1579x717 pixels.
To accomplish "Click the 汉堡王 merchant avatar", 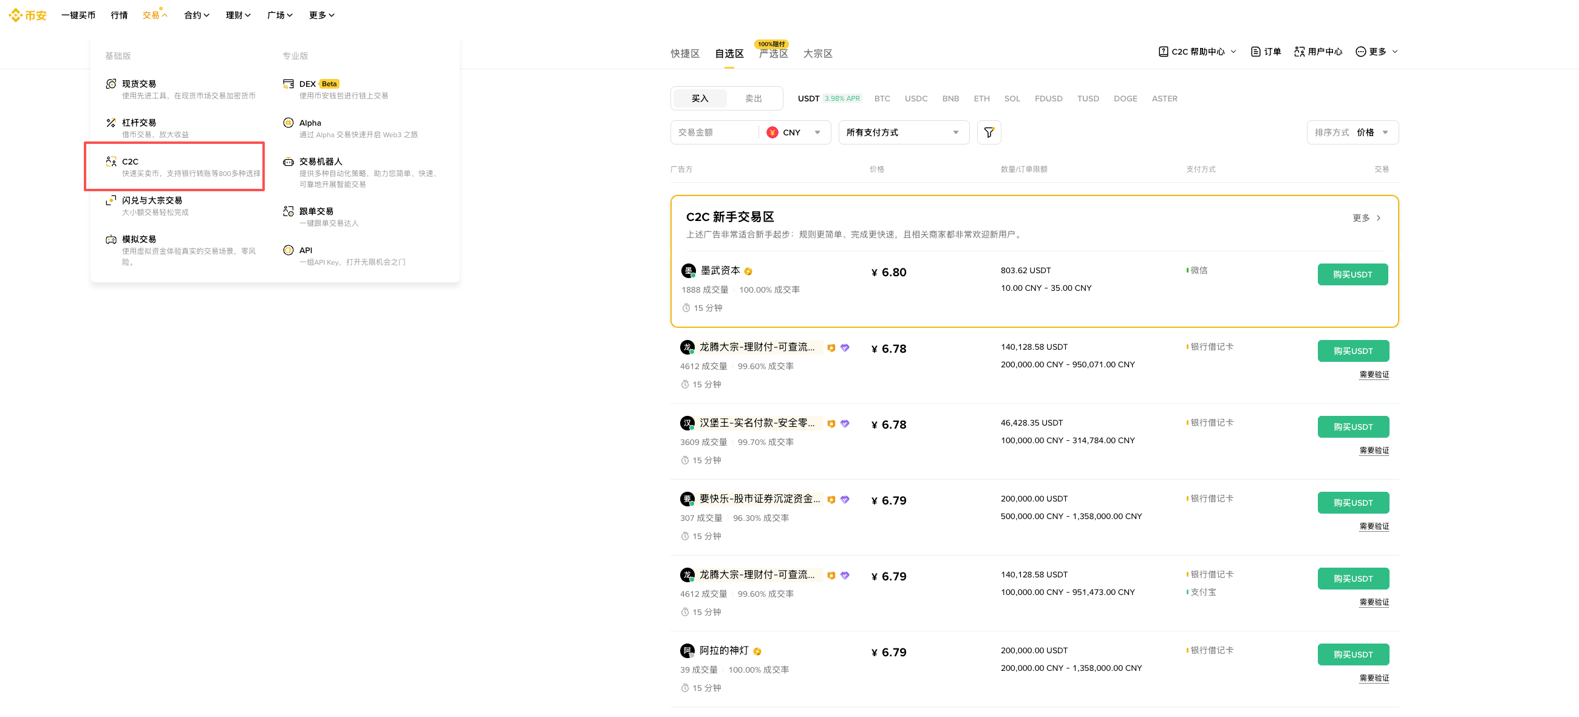I will point(687,423).
